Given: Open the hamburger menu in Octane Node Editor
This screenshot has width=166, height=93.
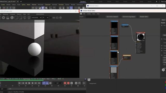Looking at the screenshot, I should pos(81,14).
